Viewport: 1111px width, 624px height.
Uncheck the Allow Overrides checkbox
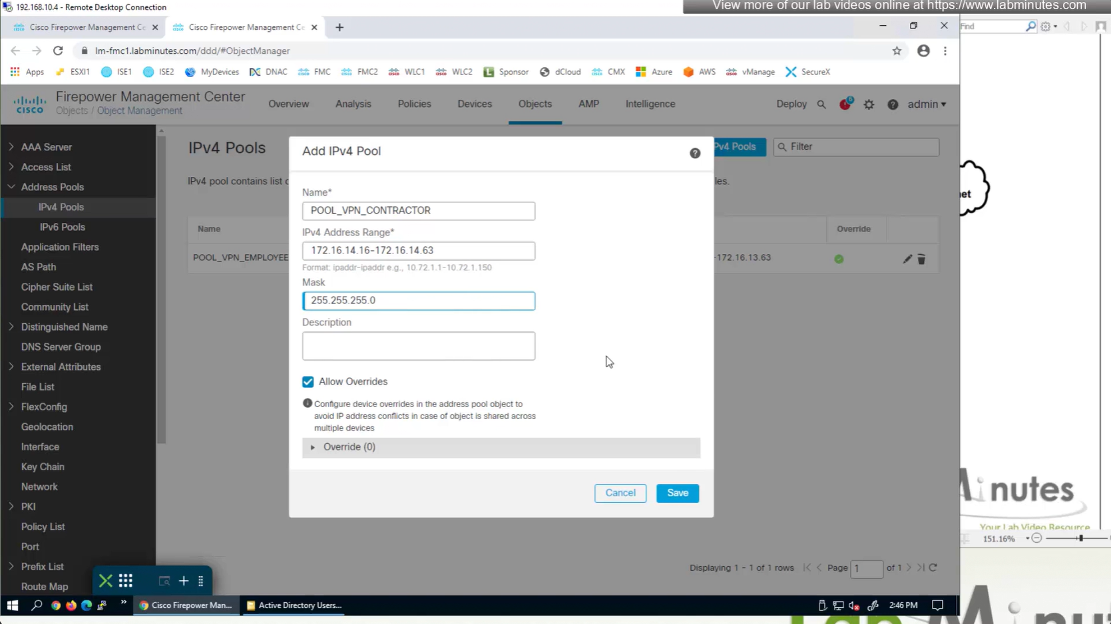tap(308, 382)
